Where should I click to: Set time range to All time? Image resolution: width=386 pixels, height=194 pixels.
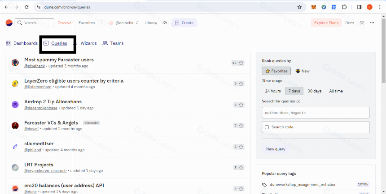click(336, 91)
